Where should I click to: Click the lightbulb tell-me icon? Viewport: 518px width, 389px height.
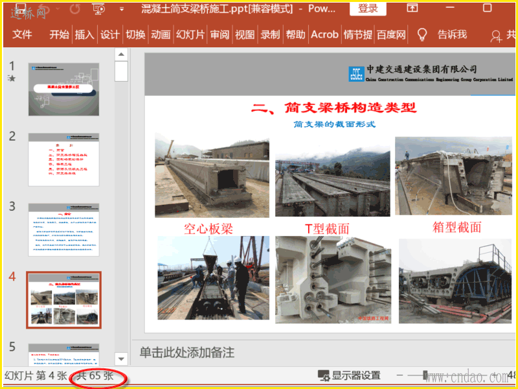tap(422, 34)
